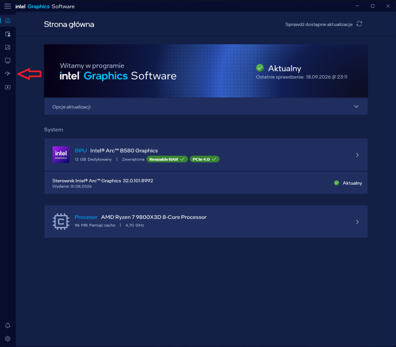This screenshot has height=347, width=396.
Task: Show notifications via the bell icon
Action: coord(7,325)
